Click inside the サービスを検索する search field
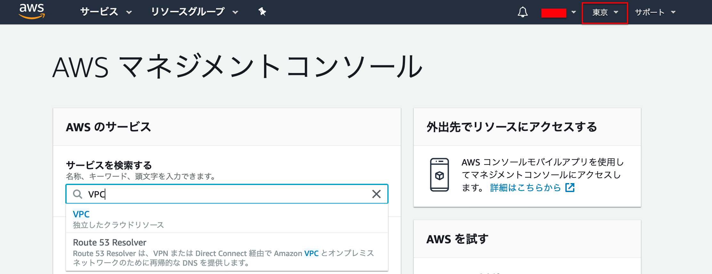Image resolution: width=712 pixels, height=274 pixels. (x=192, y=194)
